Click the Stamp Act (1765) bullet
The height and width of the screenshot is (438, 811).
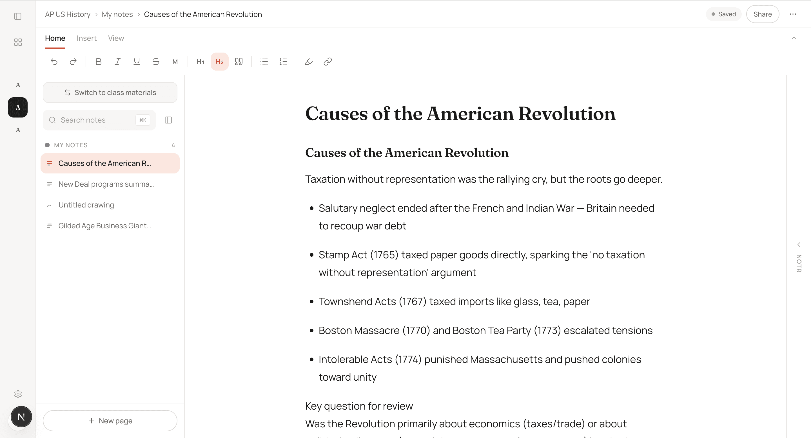[482, 263]
